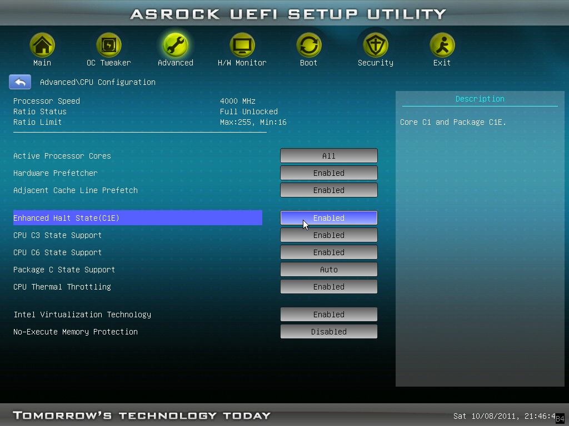Click the Ratio Status Full Unlocked value
569x426 pixels.
pyautogui.click(x=249, y=111)
